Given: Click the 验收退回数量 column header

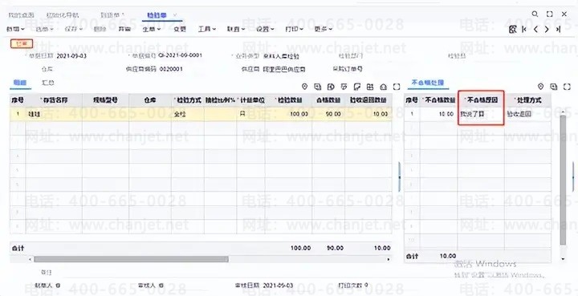Looking at the screenshot, I should (x=368, y=100).
